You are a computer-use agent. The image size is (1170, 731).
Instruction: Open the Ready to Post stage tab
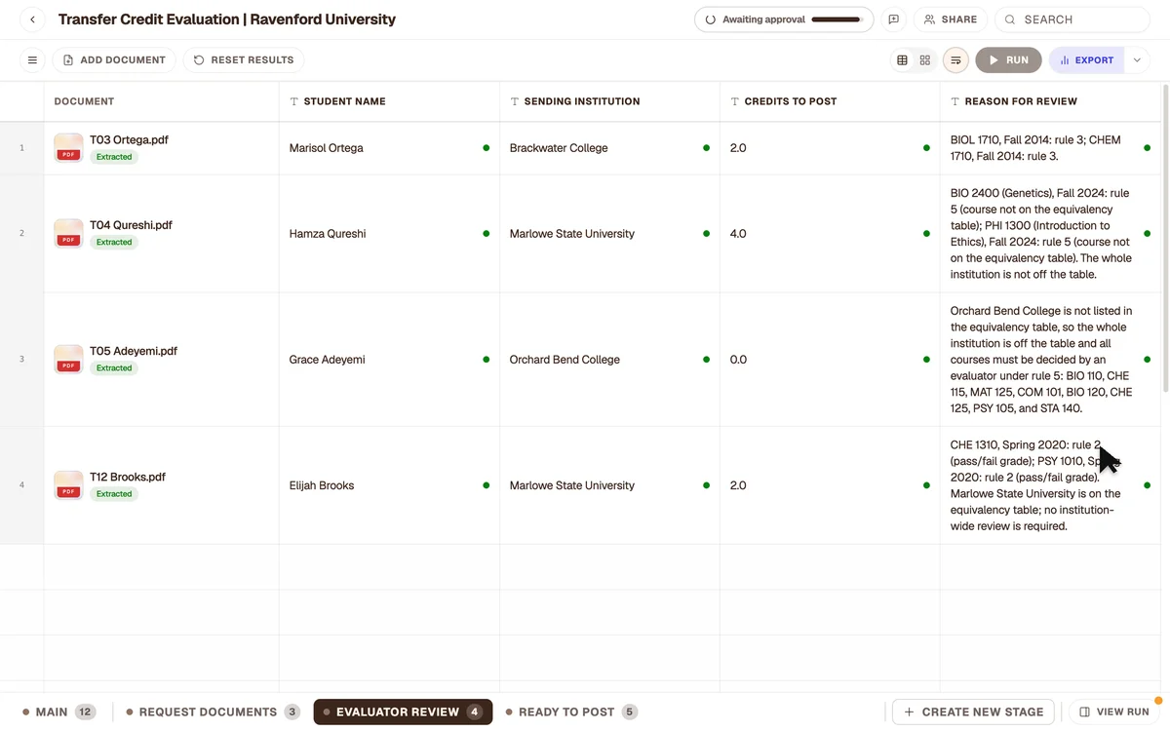pos(572,712)
